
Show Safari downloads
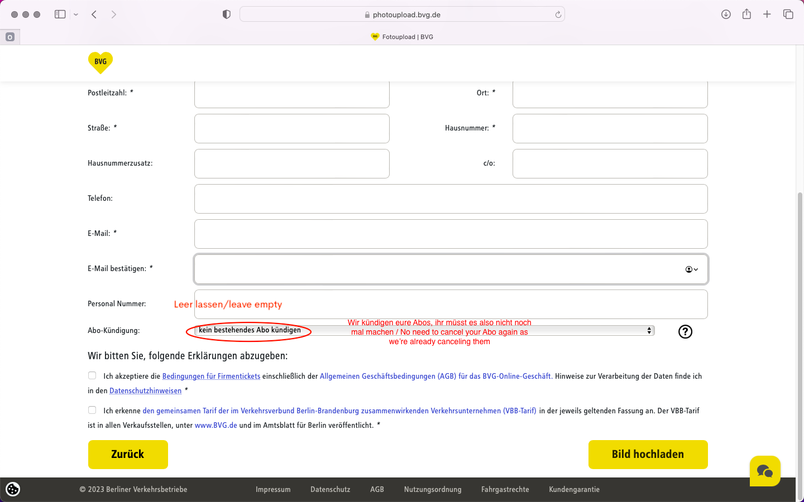(x=726, y=15)
